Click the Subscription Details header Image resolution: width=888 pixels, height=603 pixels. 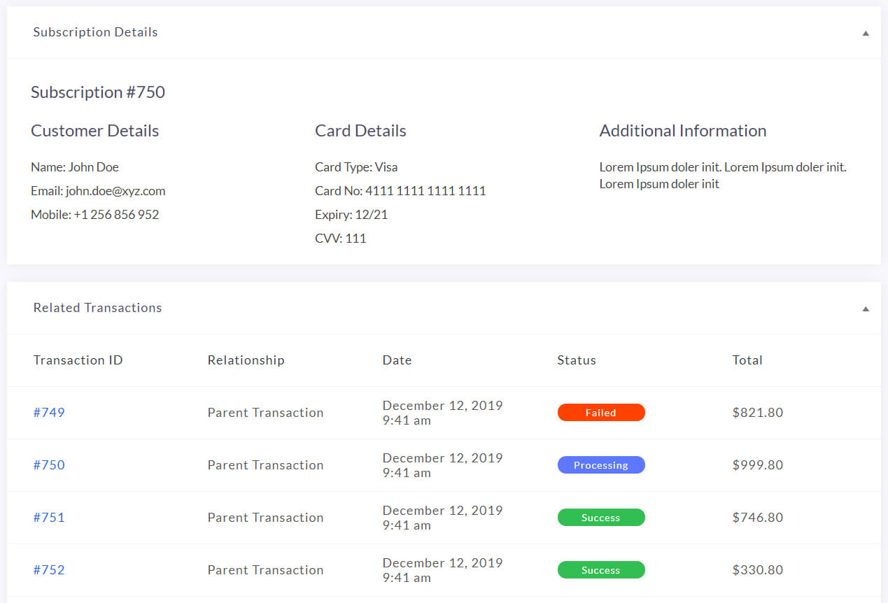pyautogui.click(x=95, y=31)
